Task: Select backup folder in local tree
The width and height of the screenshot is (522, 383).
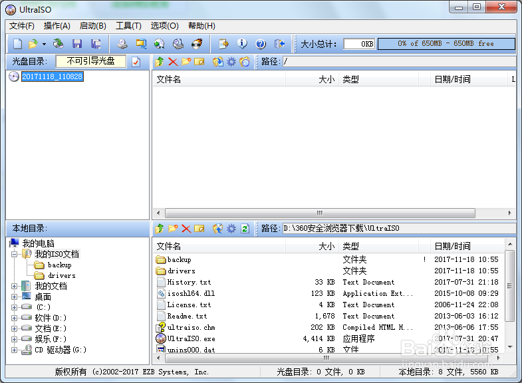Action: coord(60,265)
